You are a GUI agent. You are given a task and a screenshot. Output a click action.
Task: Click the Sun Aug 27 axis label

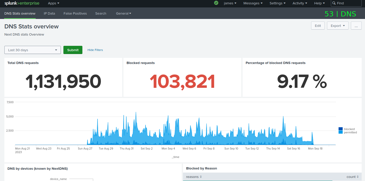click(85, 148)
